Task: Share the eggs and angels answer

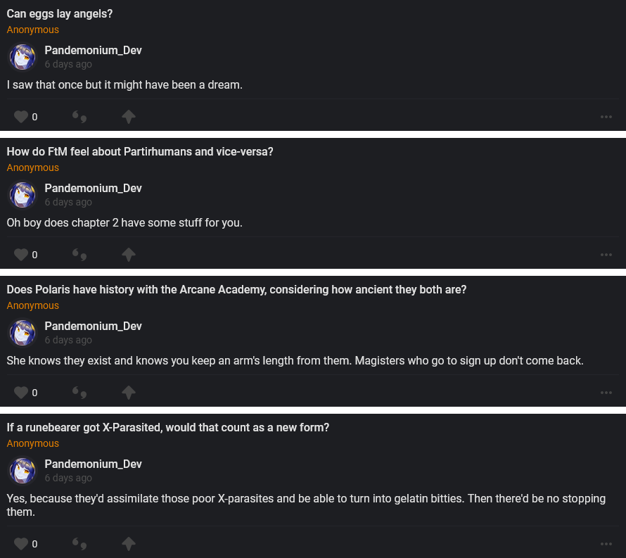Action: coord(128,117)
